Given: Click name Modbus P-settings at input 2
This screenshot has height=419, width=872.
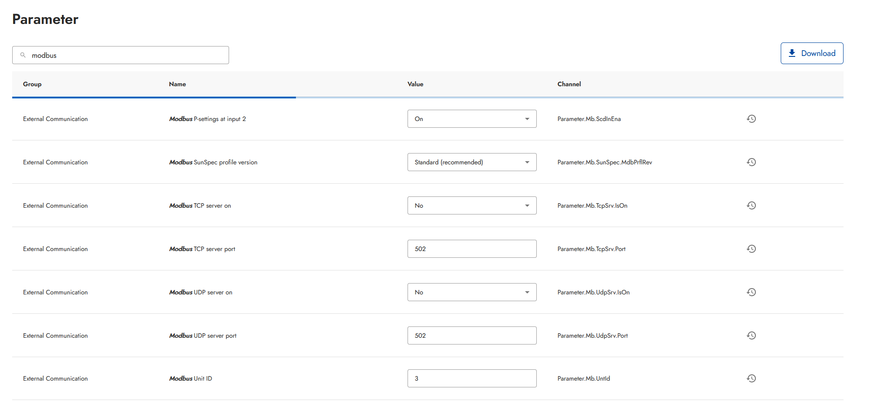Looking at the screenshot, I should click(207, 119).
